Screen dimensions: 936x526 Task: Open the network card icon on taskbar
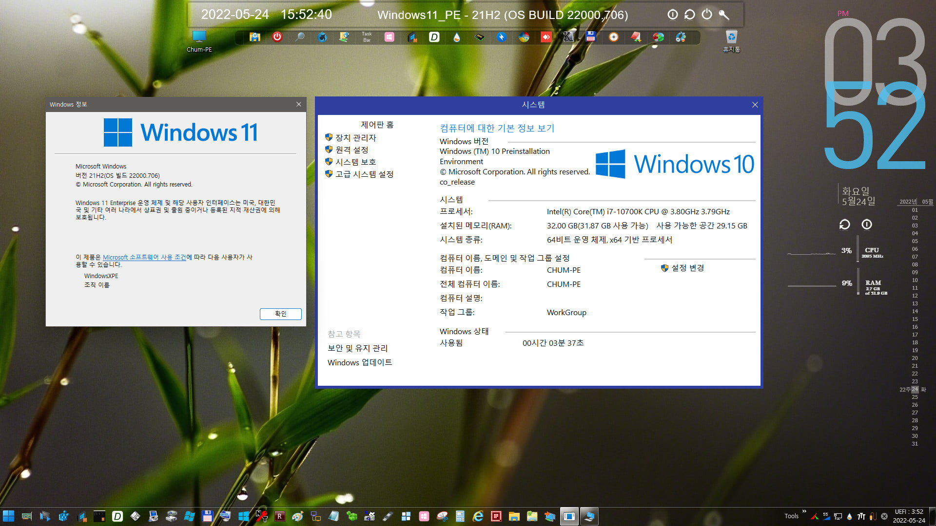click(x=27, y=516)
